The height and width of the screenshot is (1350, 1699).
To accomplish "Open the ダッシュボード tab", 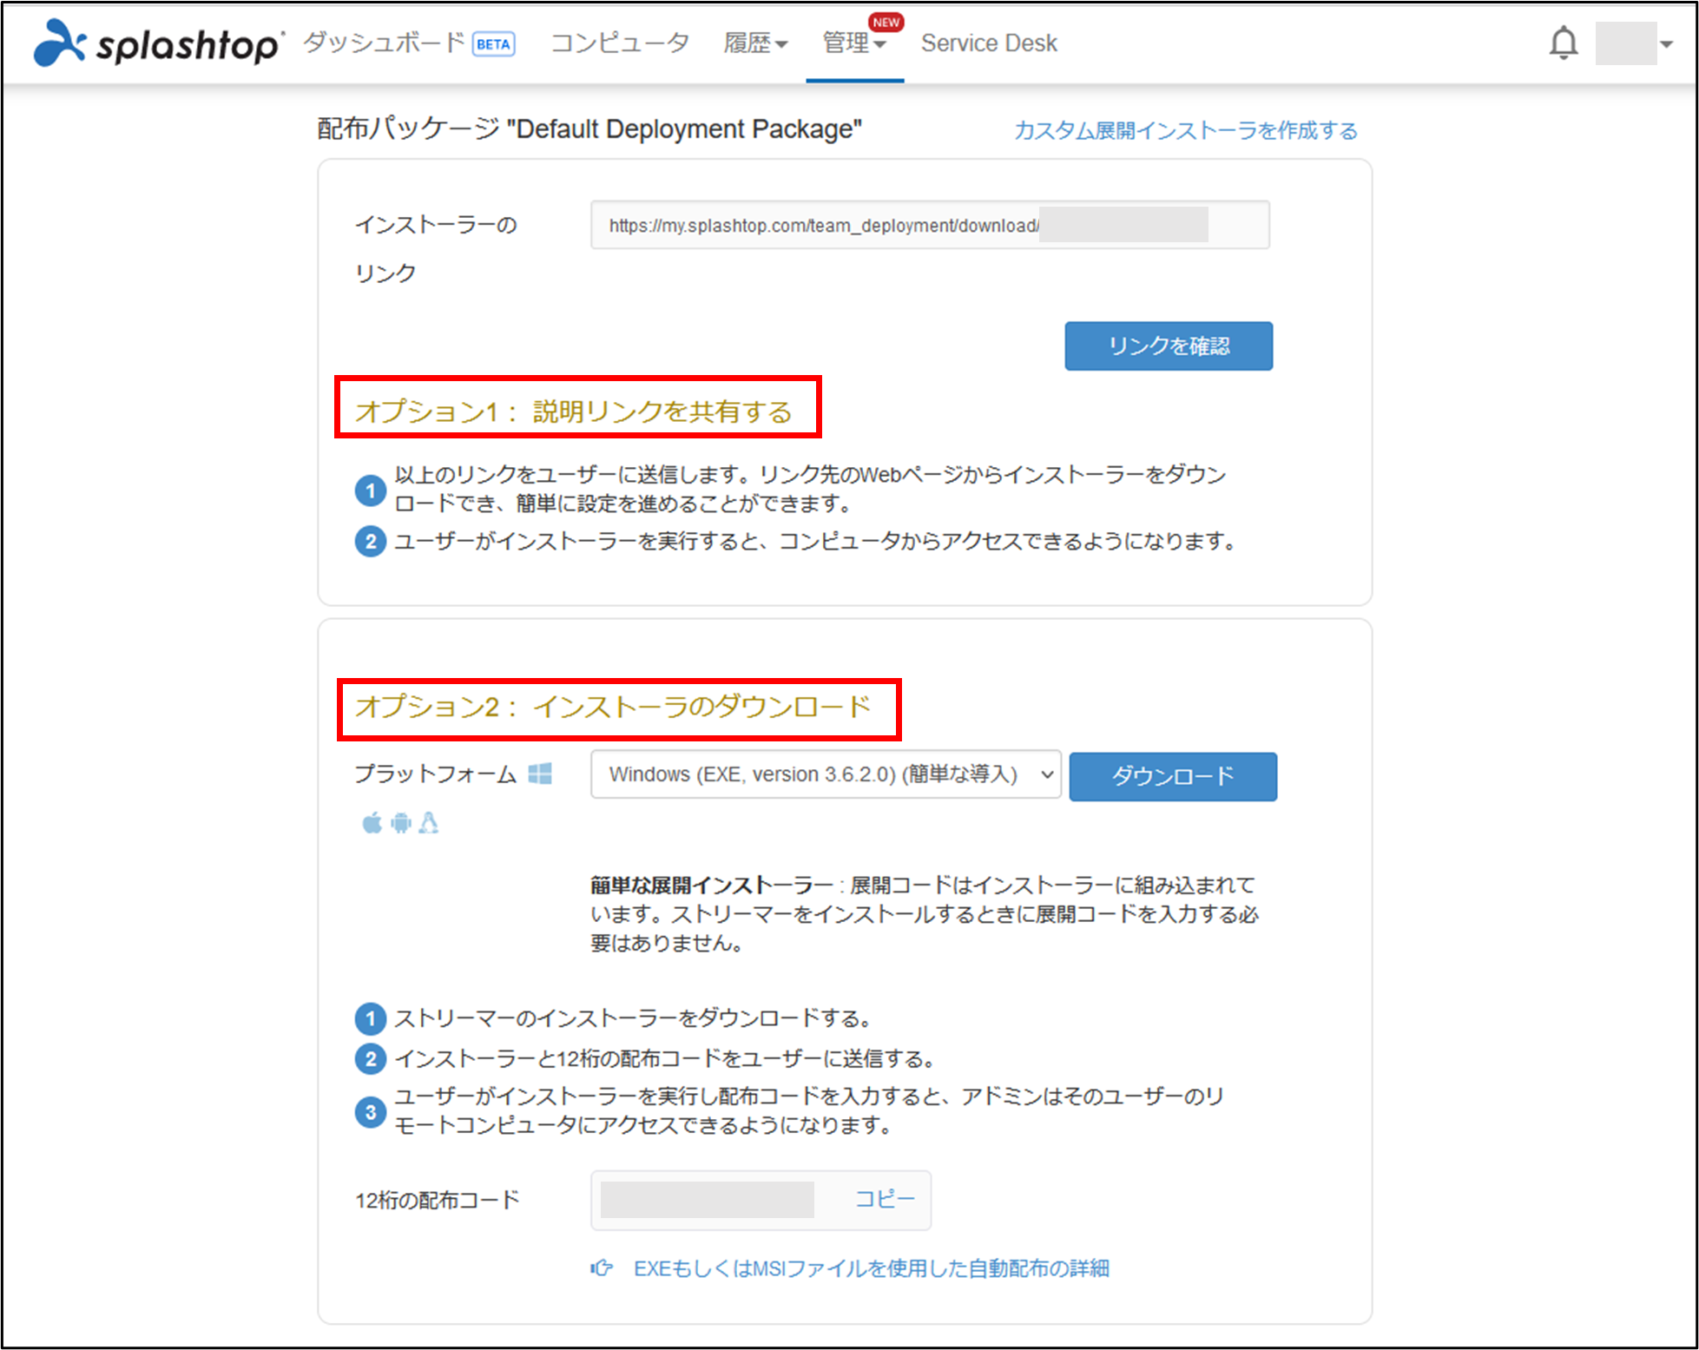I will point(384,43).
